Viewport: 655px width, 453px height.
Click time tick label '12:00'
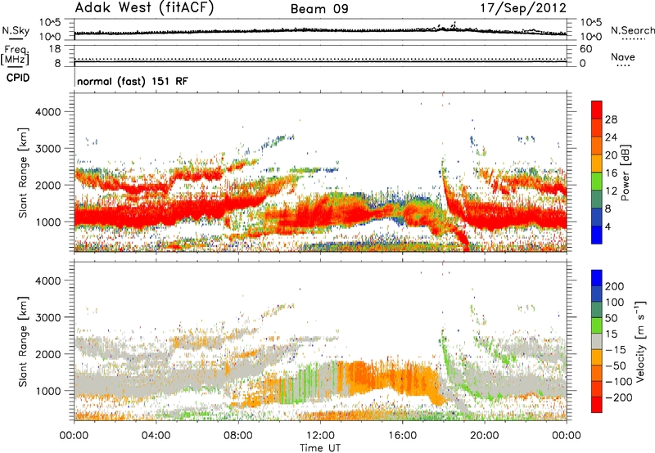pyautogui.click(x=320, y=436)
